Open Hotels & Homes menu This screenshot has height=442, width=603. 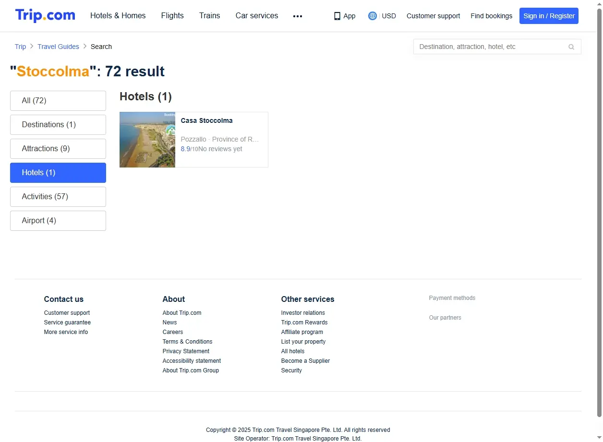click(118, 16)
